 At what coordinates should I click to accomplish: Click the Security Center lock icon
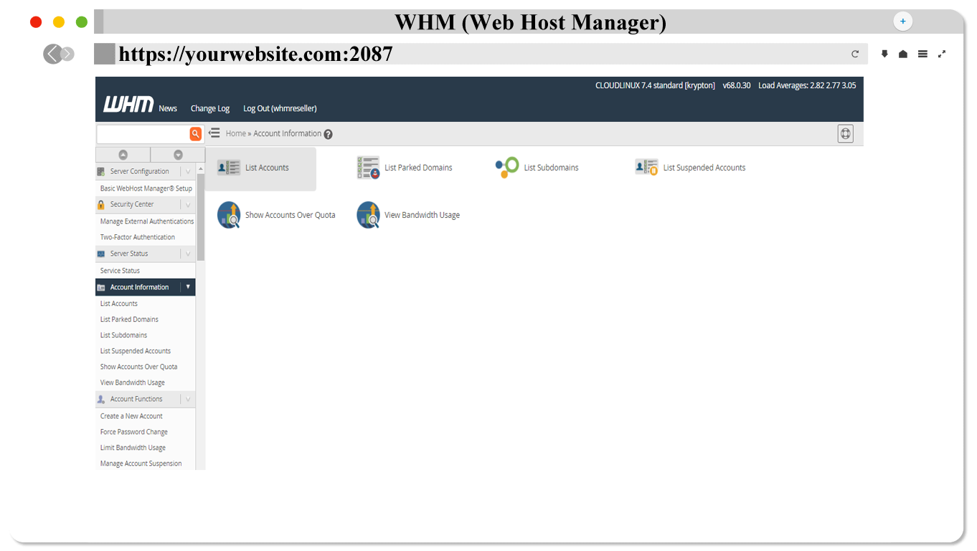point(101,205)
